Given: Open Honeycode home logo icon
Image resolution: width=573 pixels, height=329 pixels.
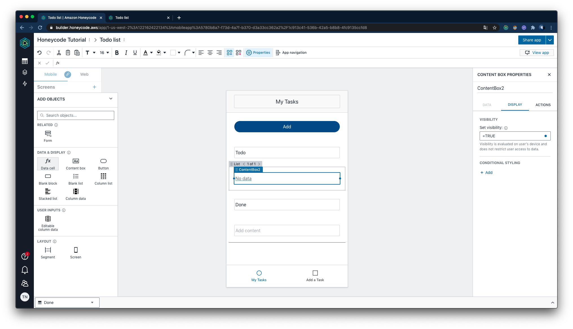Looking at the screenshot, I should pos(25,43).
